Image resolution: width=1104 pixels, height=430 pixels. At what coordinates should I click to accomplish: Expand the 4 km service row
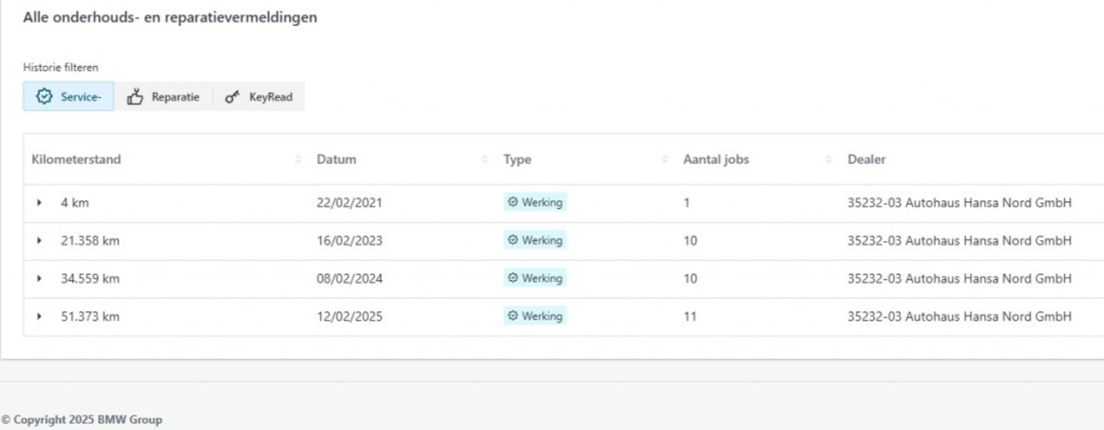click(x=39, y=203)
